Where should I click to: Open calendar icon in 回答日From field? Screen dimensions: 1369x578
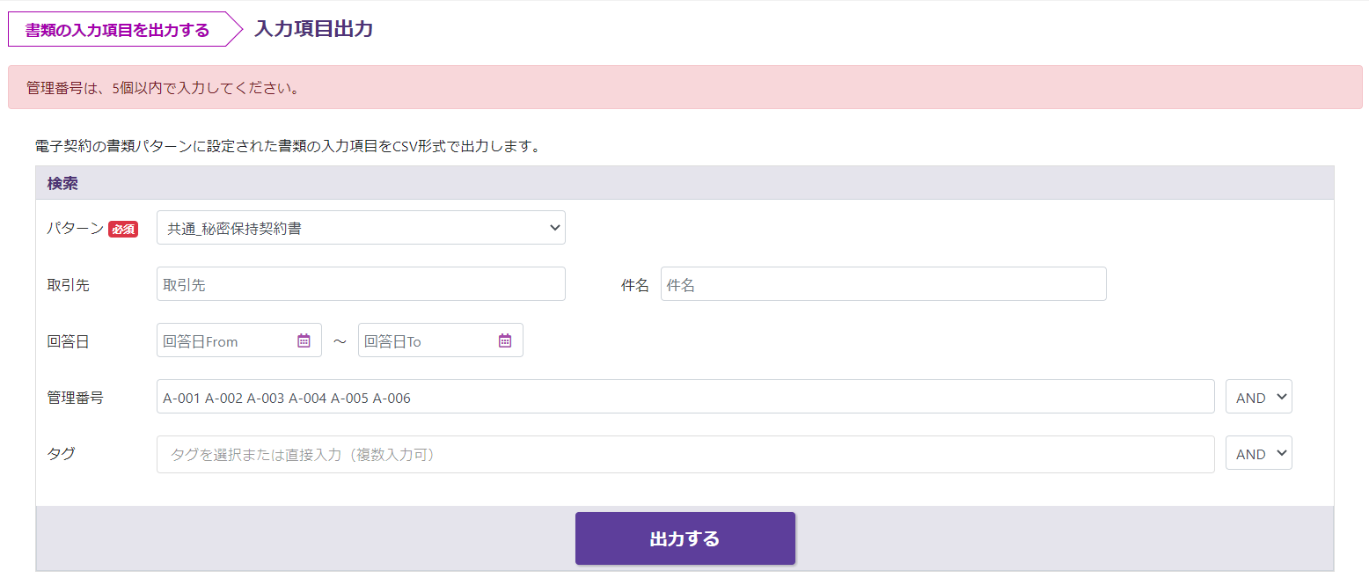click(x=304, y=340)
